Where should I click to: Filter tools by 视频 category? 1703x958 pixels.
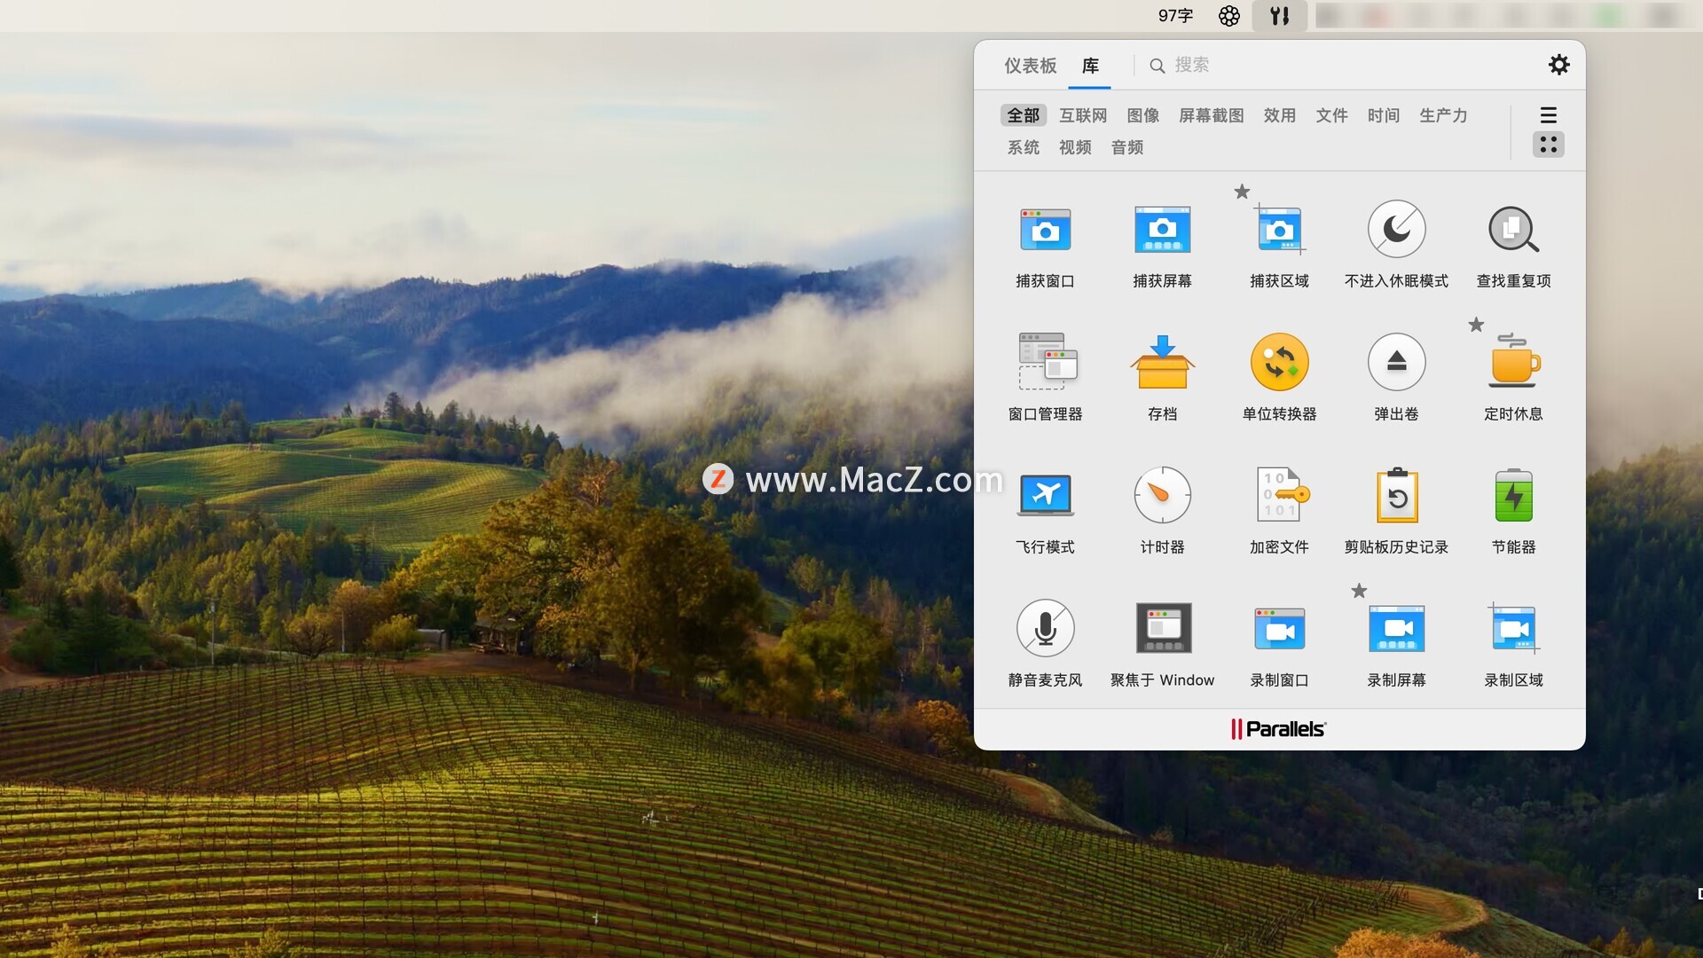point(1075,147)
